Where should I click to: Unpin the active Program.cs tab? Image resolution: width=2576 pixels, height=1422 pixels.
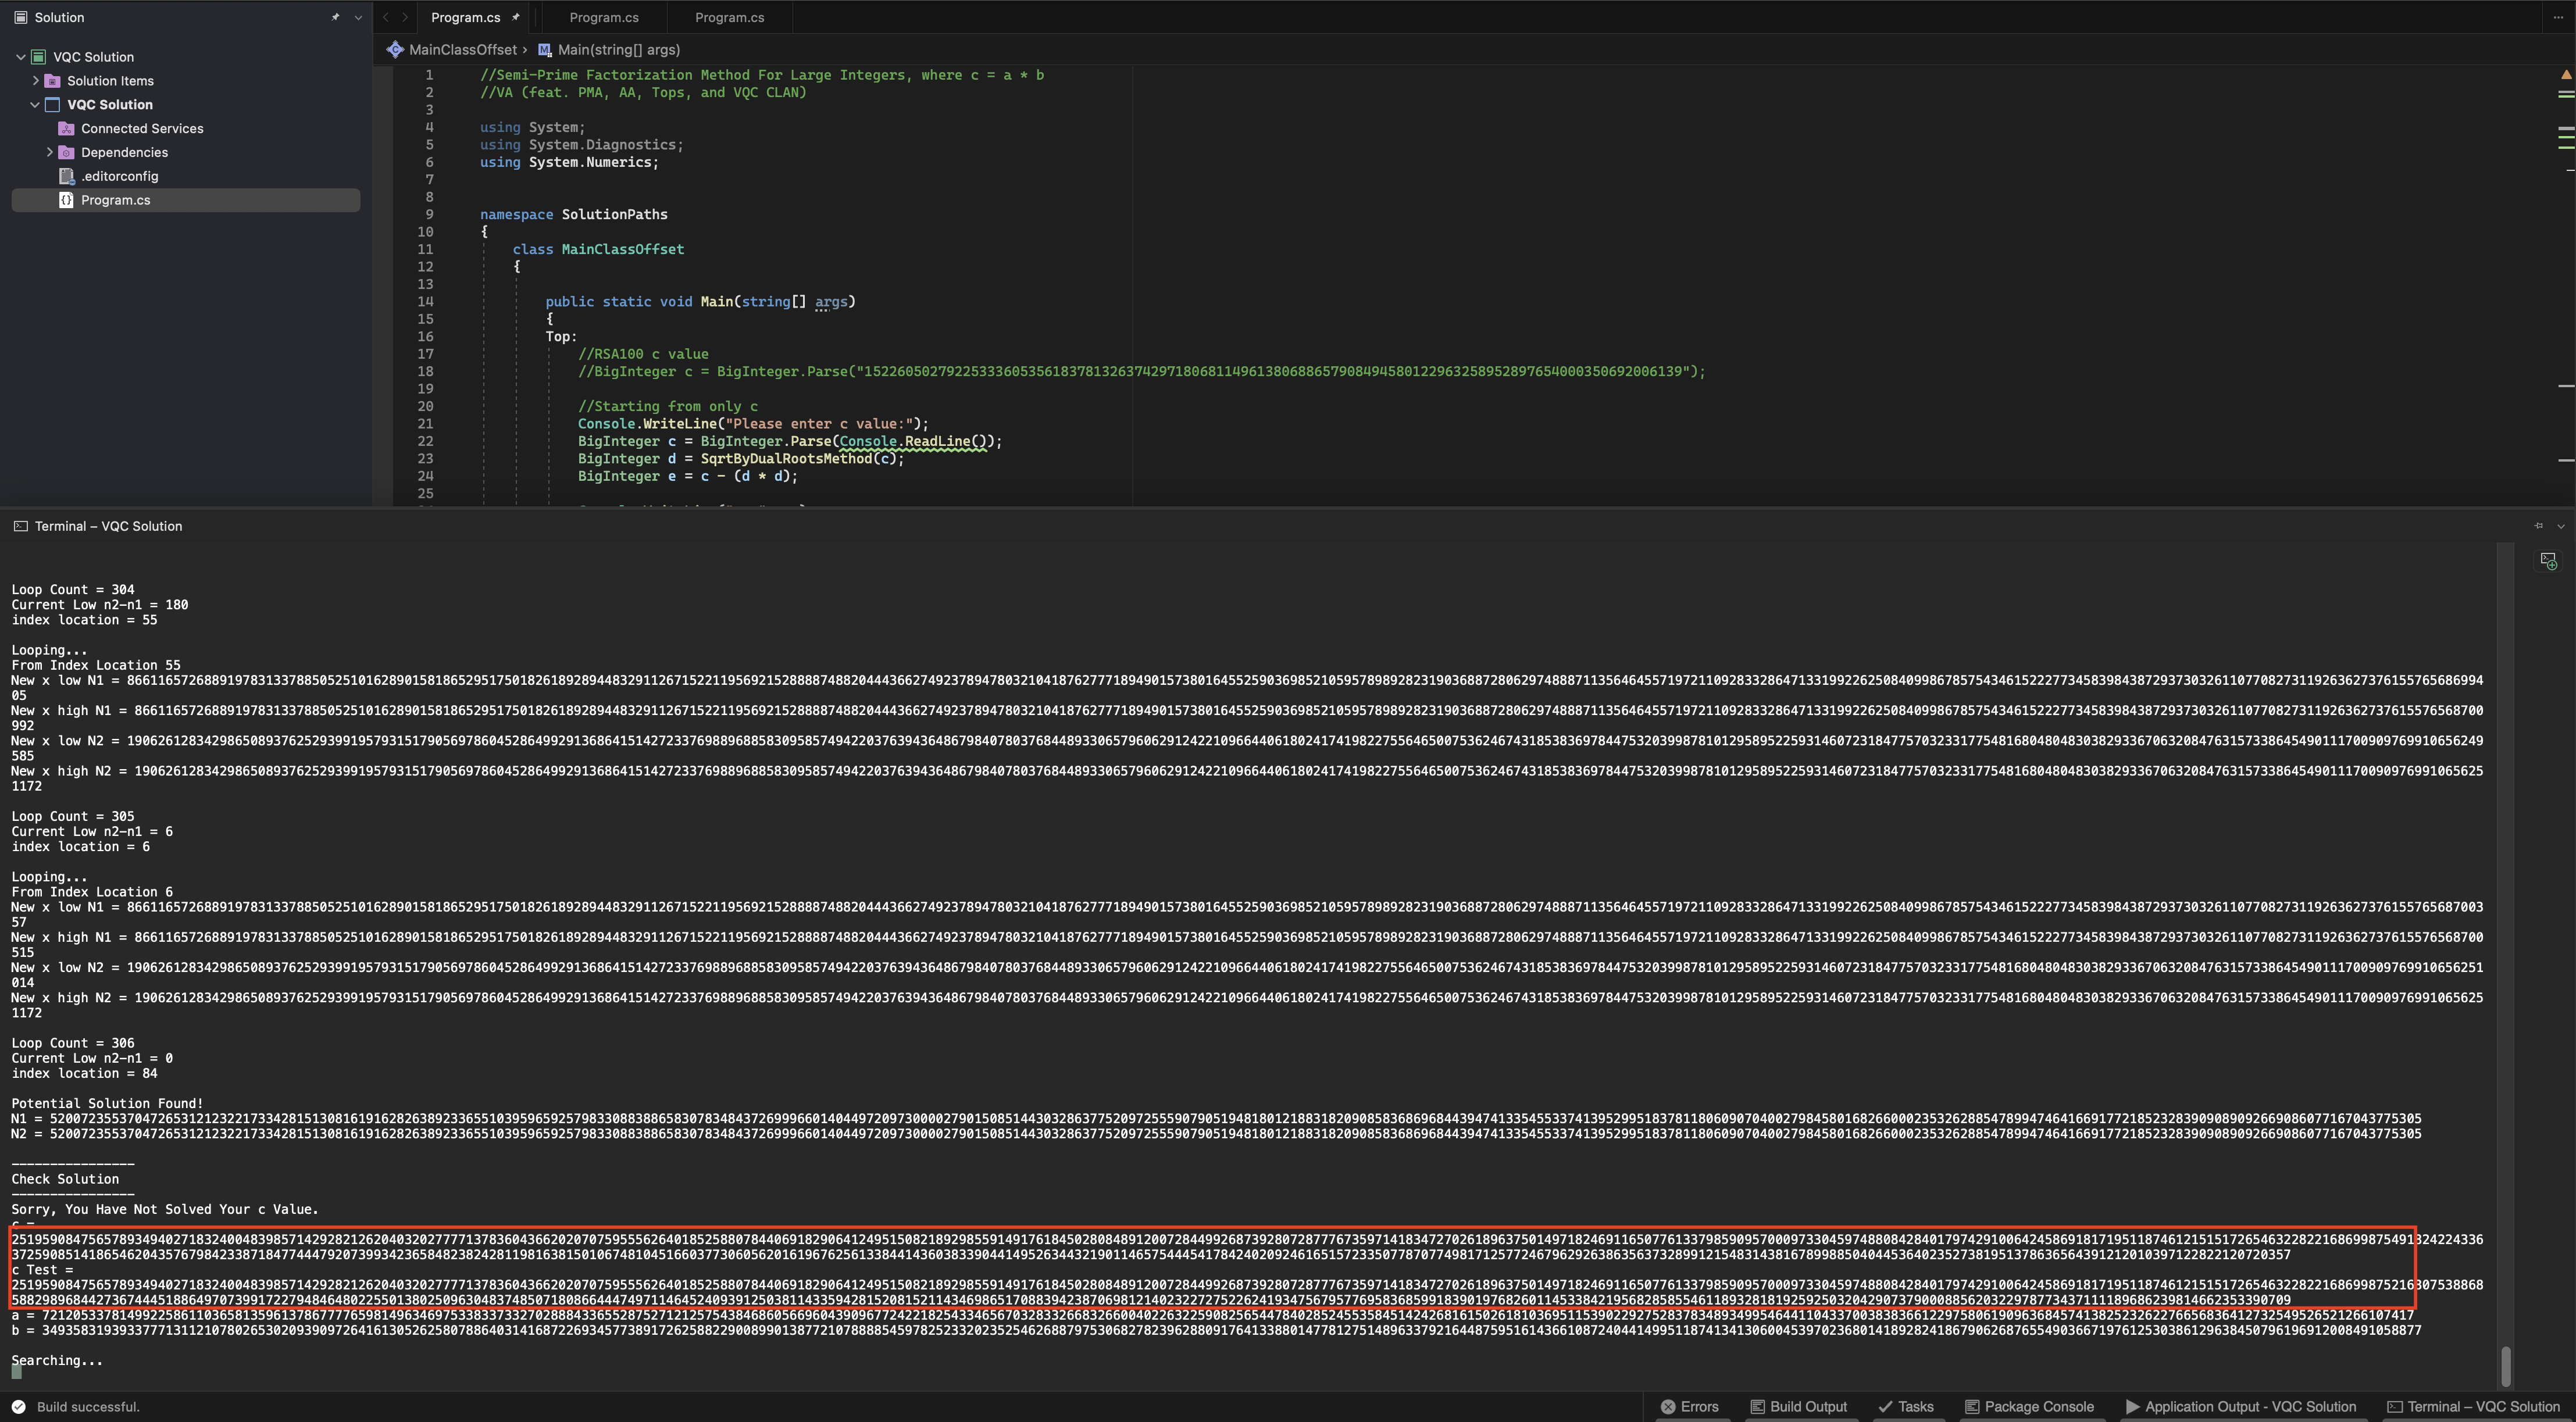(x=516, y=17)
